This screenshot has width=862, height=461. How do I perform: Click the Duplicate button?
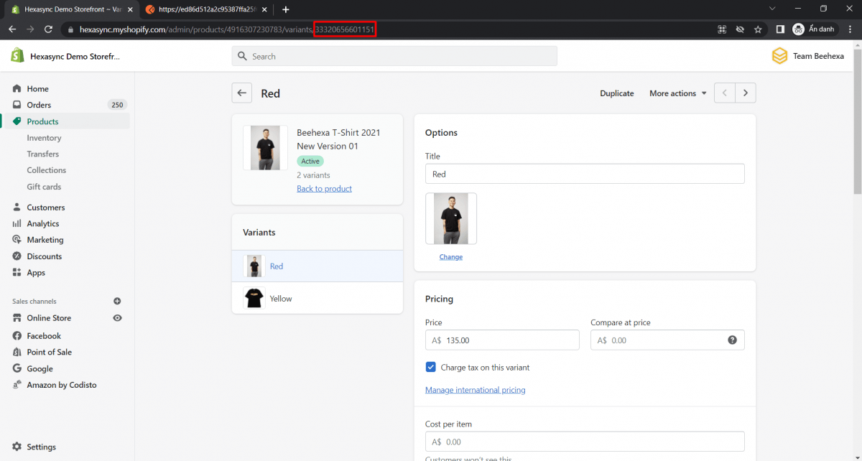[616, 93]
